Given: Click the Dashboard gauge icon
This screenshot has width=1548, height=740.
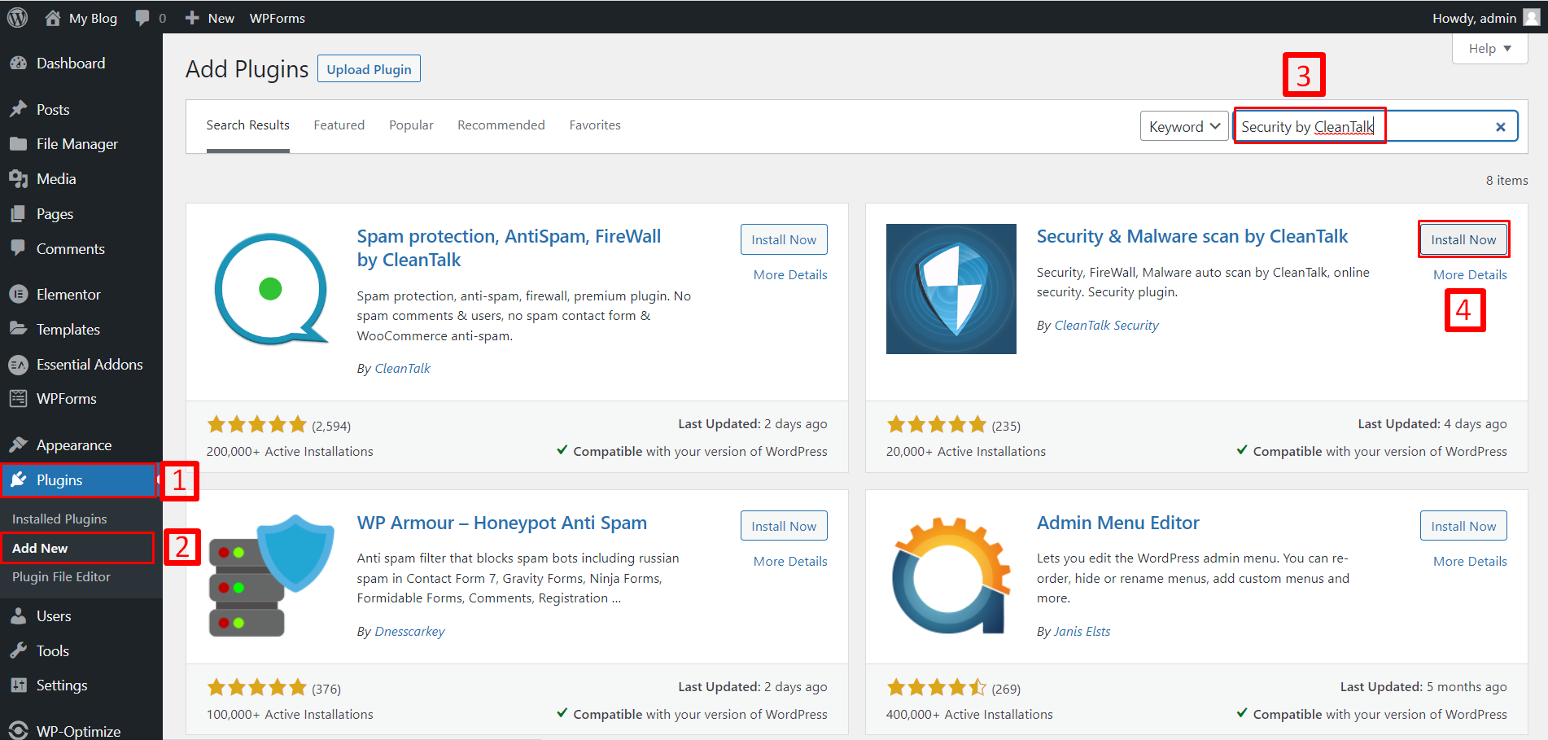Looking at the screenshot, I should 18,63.
